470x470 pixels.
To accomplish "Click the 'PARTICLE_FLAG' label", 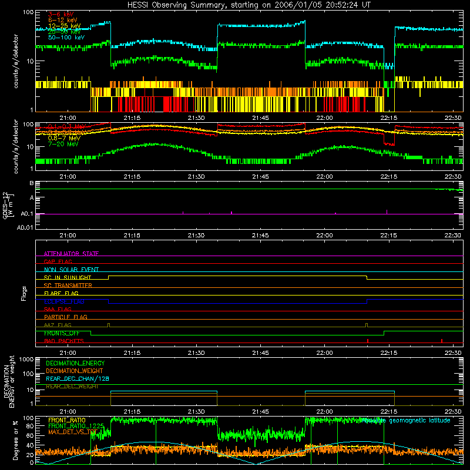I will pos(66,317).
